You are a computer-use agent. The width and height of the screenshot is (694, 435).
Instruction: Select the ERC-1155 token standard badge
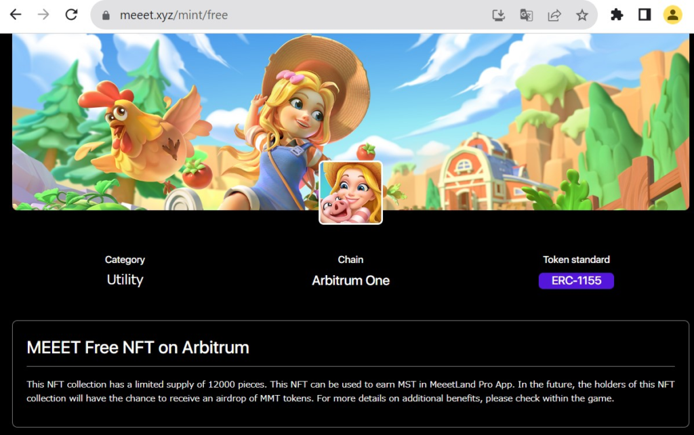576,281
